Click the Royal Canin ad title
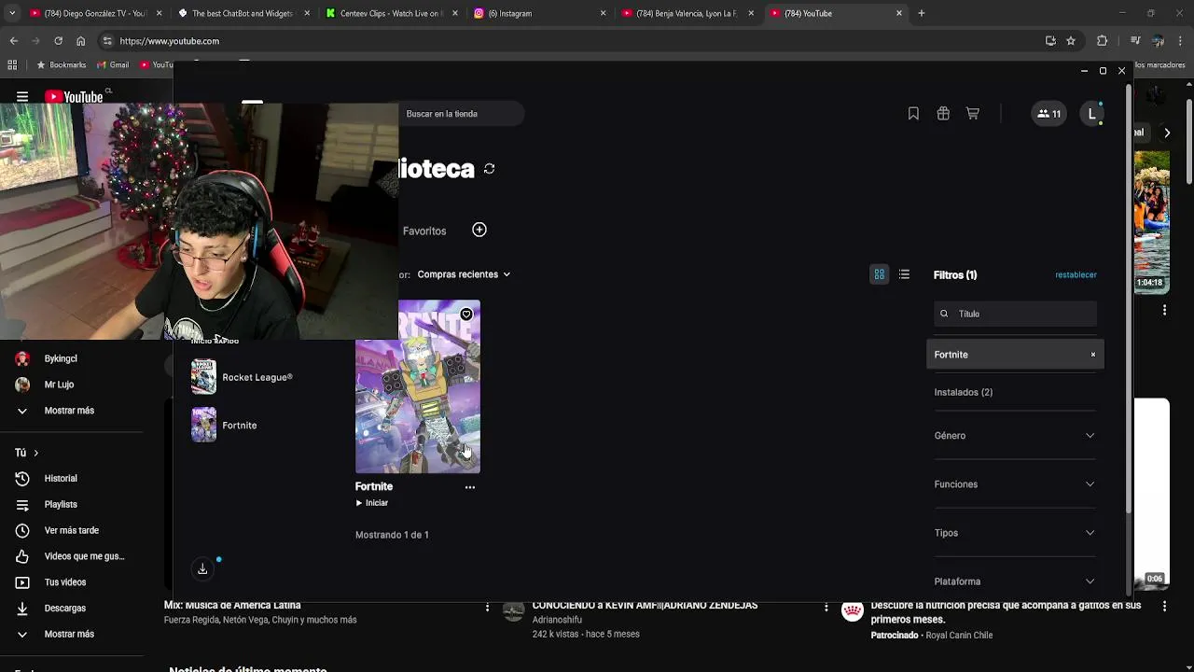The image size is (1194, 672). 1006,612
